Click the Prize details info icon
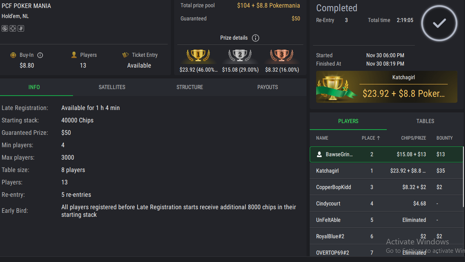Viewport: 465px width, 262px height. tap(256, 38)
